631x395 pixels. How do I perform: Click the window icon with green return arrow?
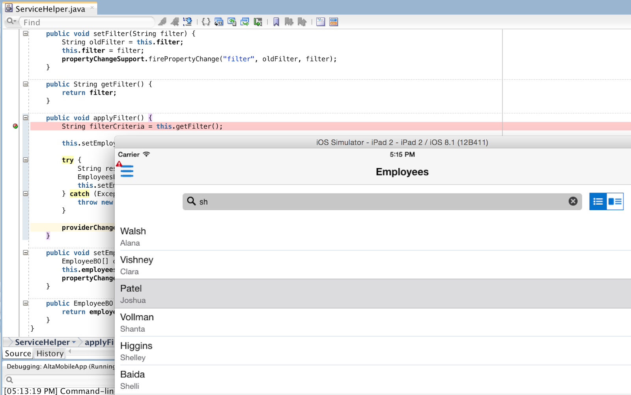click(232, 22)
